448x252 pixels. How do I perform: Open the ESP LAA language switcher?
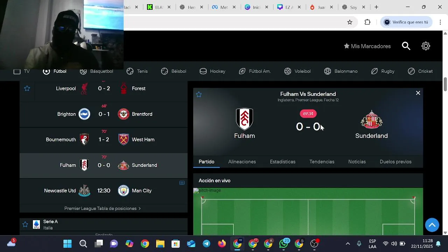(x=372, y=244)
